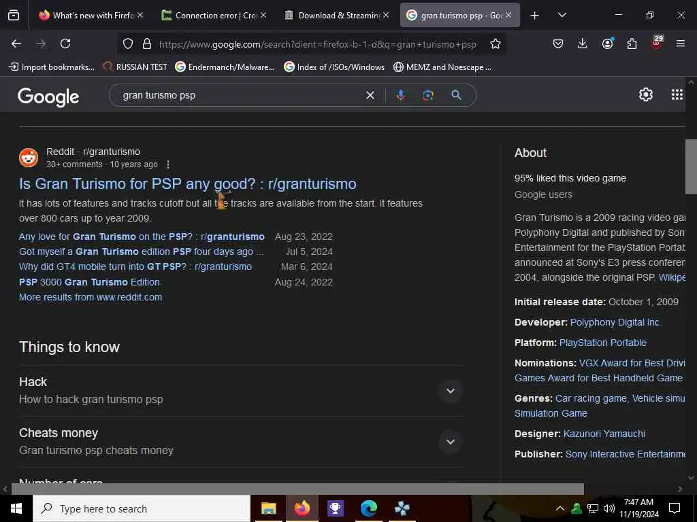Viewport: 697px width, 522px height.
Task: Open Google apps grid
Action: (x=677, y=94)
